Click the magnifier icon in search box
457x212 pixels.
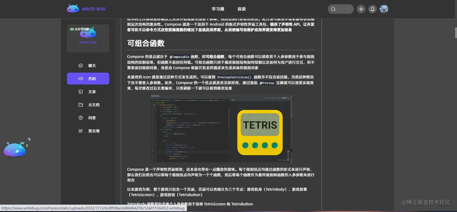[333, 9]
